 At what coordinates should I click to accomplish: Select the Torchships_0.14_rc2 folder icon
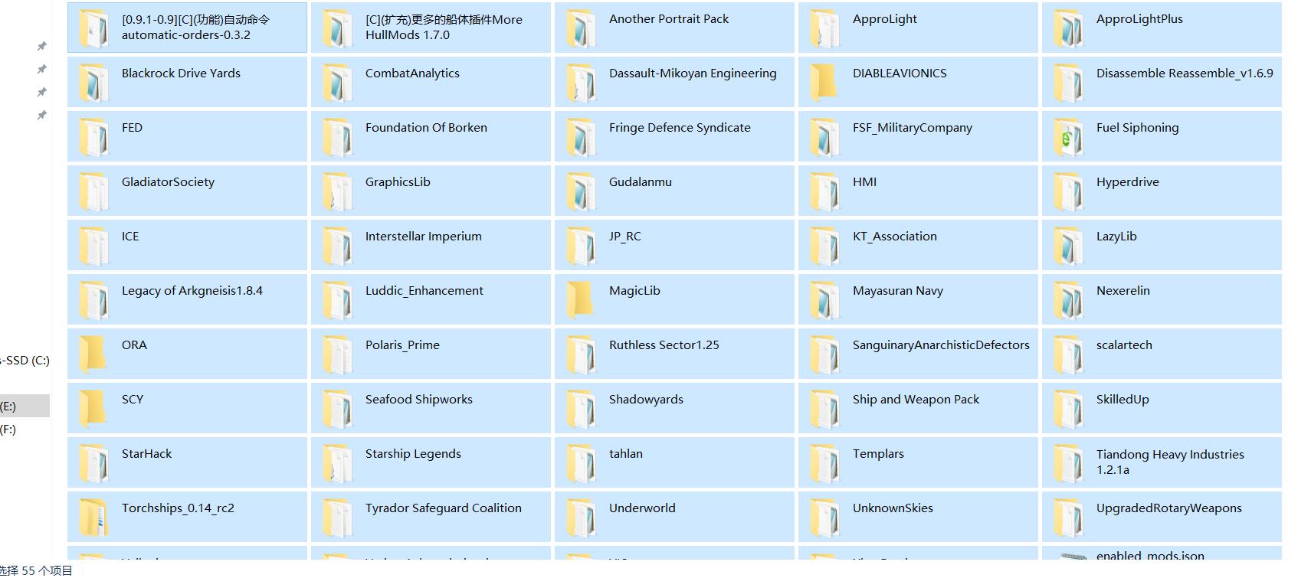tap(93, 517)
